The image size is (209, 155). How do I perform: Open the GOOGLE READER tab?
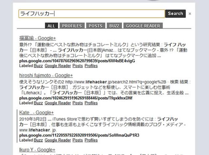coord(143,26)
